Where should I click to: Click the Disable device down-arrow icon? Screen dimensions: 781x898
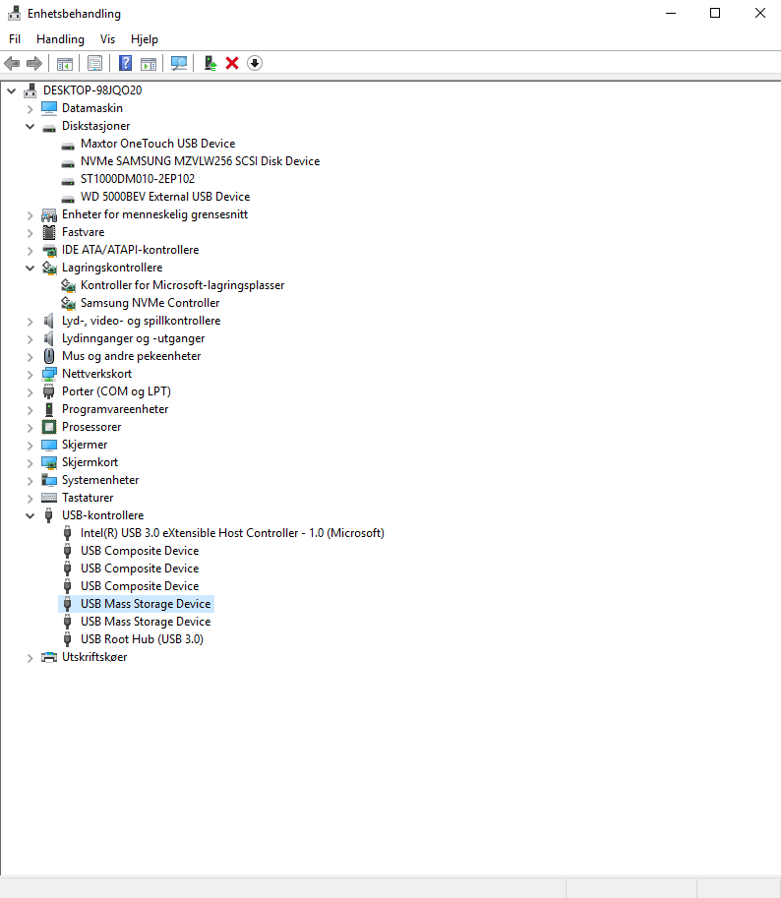(255, 63)
